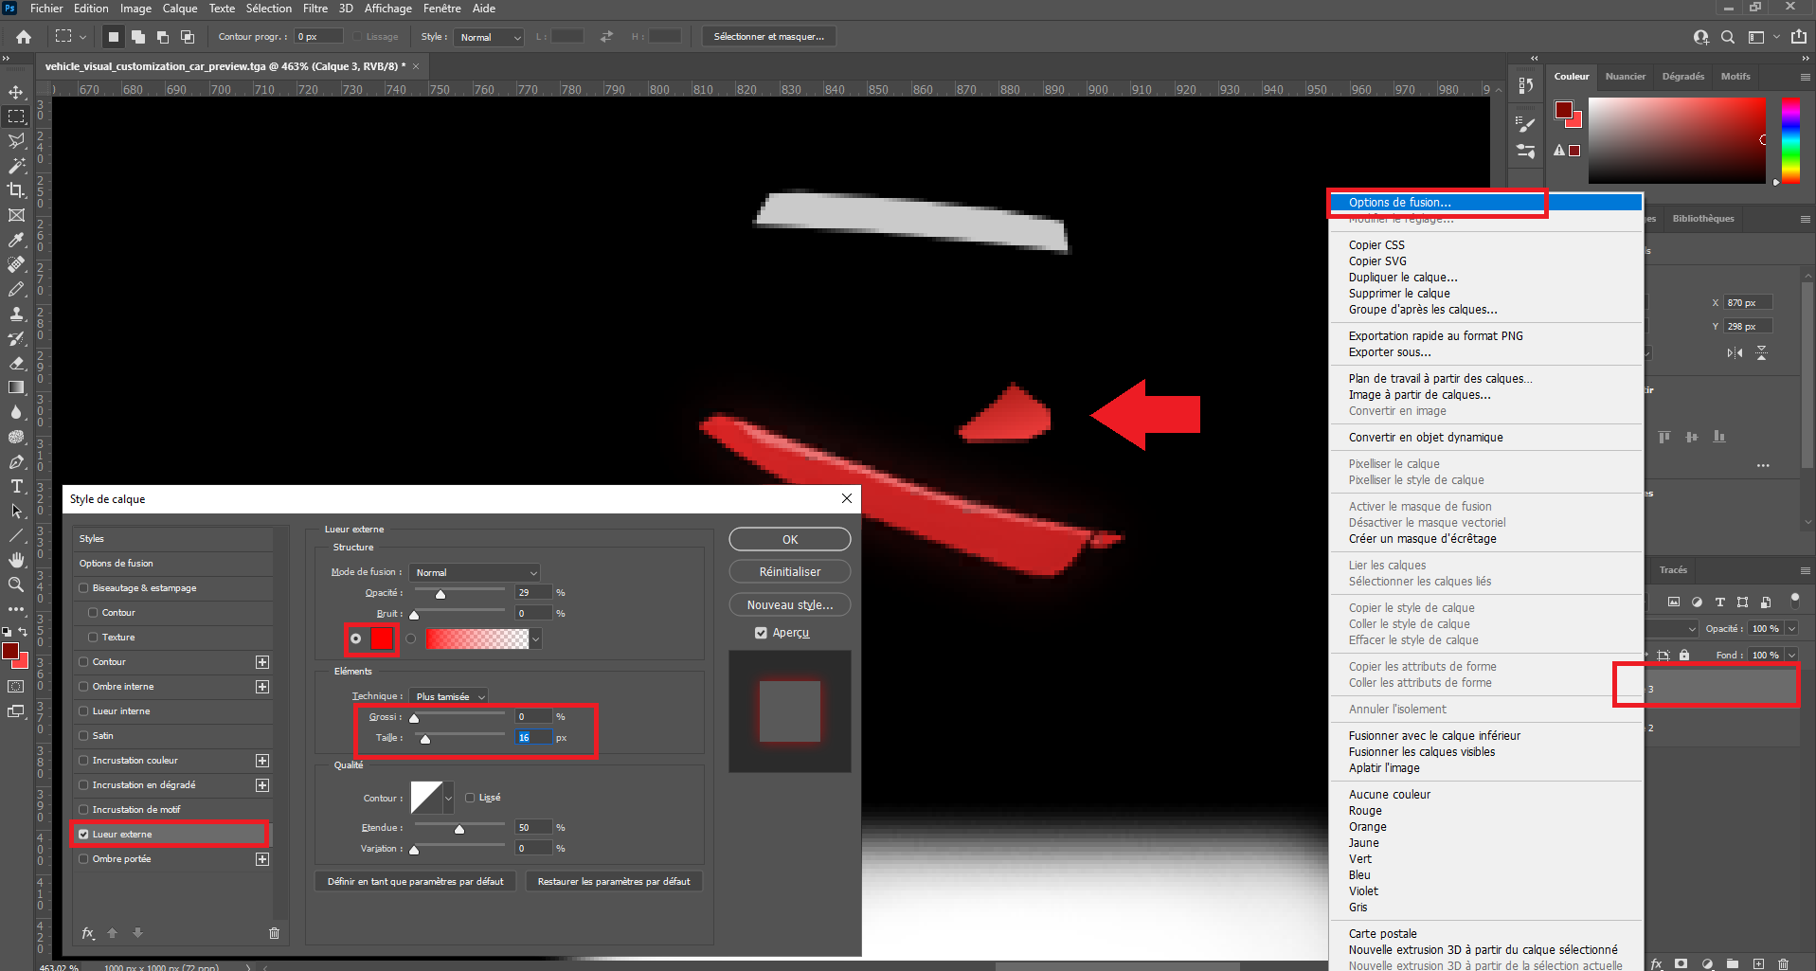
Task: Open the Mode de fusion dropdown
Action: pyautogui.click(x=476, y=572)
